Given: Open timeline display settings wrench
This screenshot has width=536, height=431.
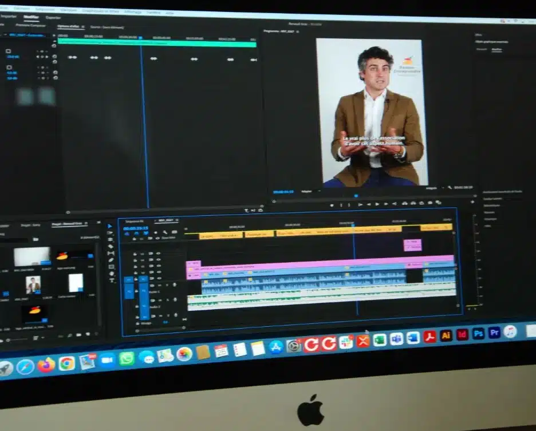Looking at the screenshot, I should 165,232.
